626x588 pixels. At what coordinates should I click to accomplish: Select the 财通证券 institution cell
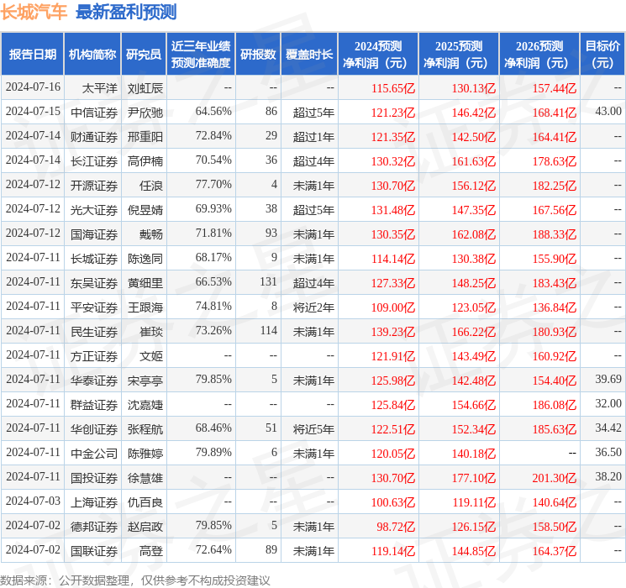pyautogui.click(x=94, y=137)
